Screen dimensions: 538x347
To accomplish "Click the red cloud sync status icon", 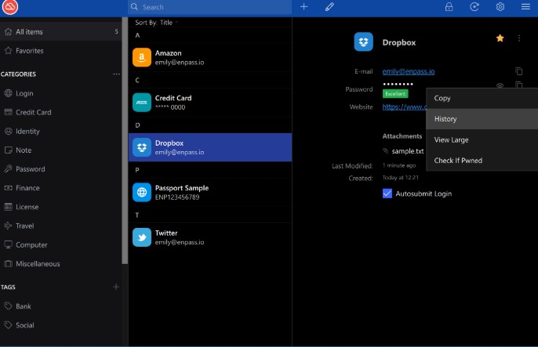I will pyautogui.click(x=10, y=8).
